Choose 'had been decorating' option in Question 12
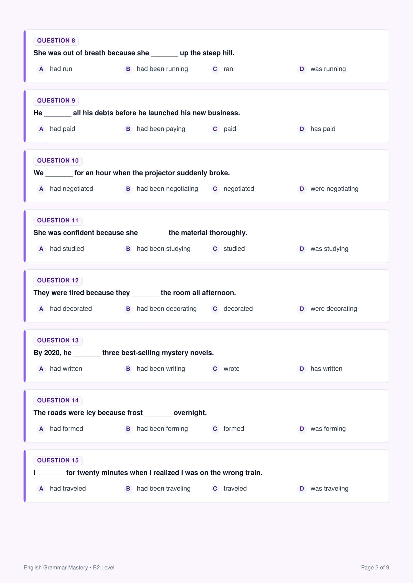 point(160,309)
